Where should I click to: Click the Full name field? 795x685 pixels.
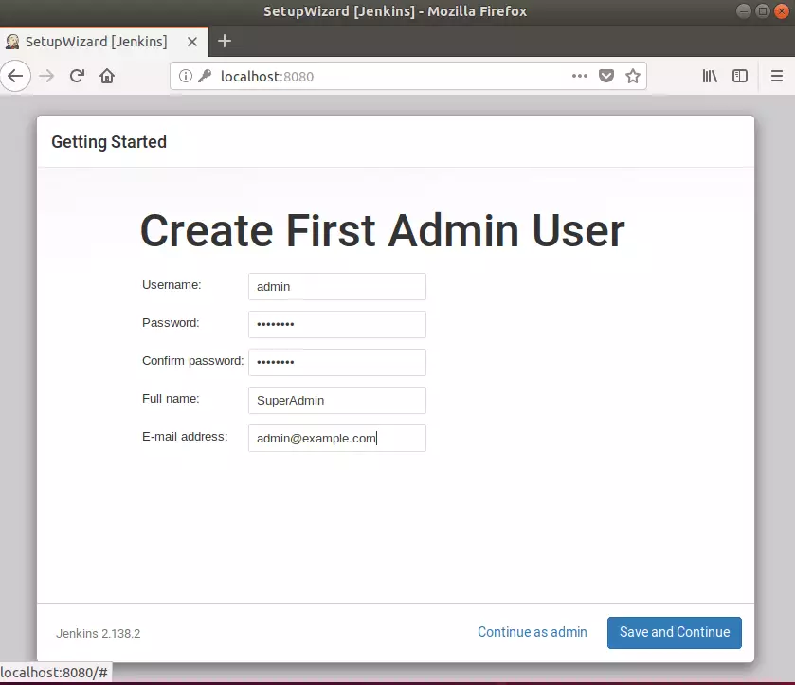pyautogui.click(x=337, y=401)
